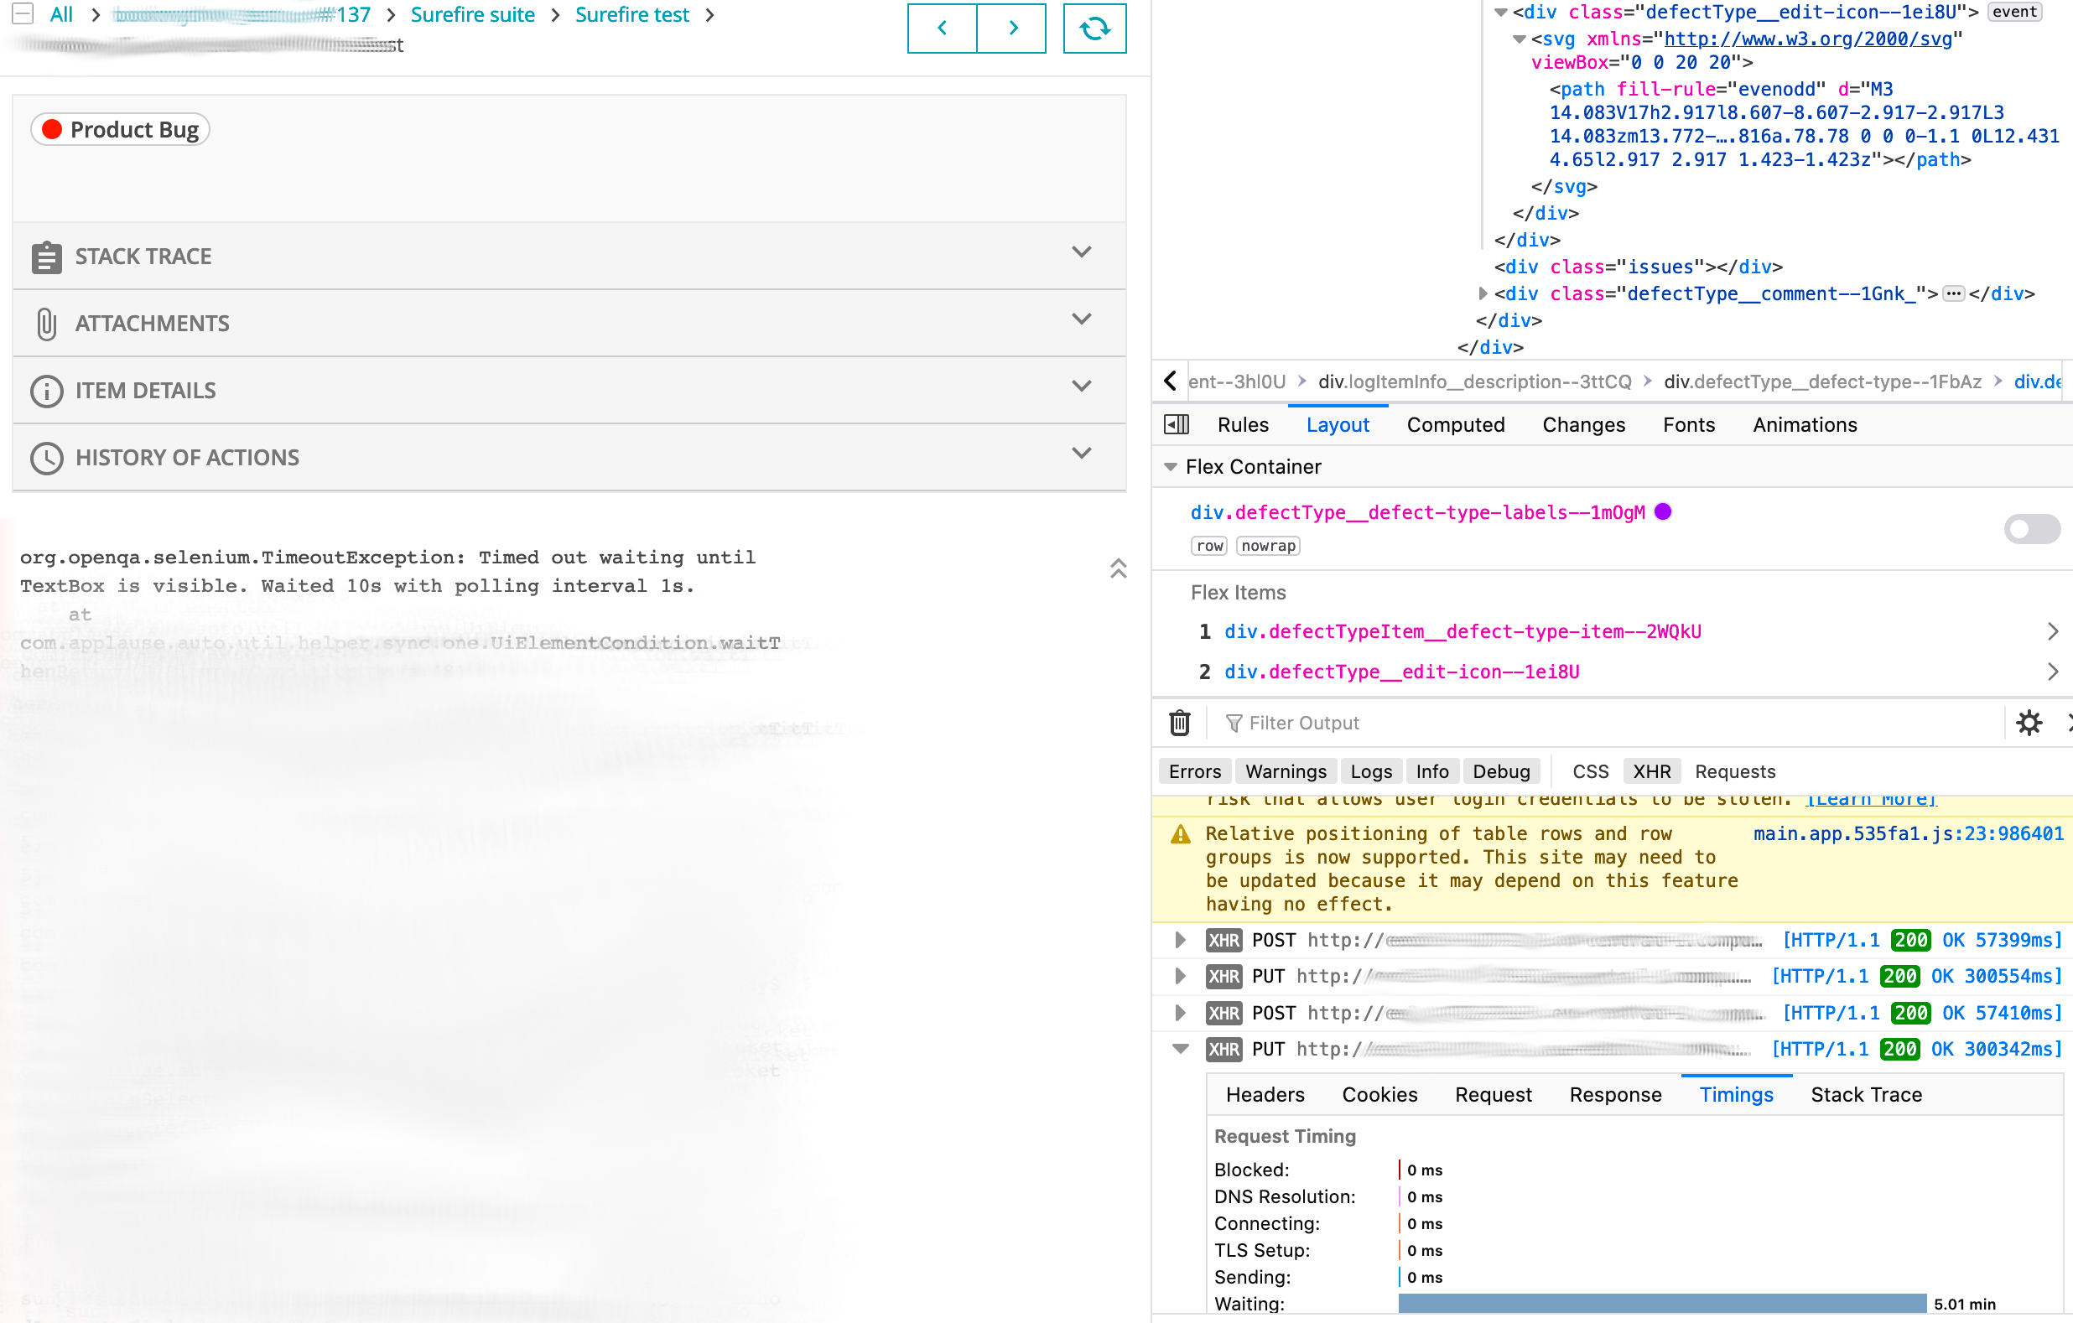Click the Item Details info icon

tap(46, 391)
